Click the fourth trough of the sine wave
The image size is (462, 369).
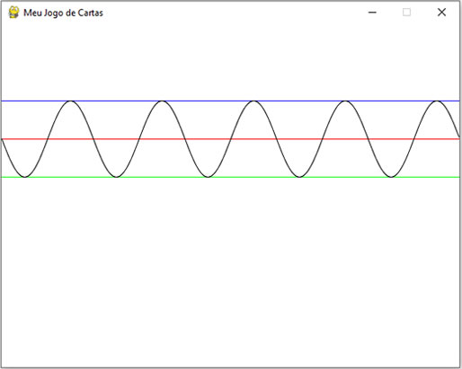point(299,177)
